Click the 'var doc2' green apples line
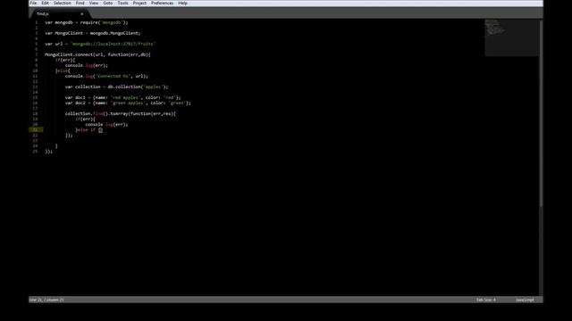The image size is (572, 321). click(x=128, y=103)
